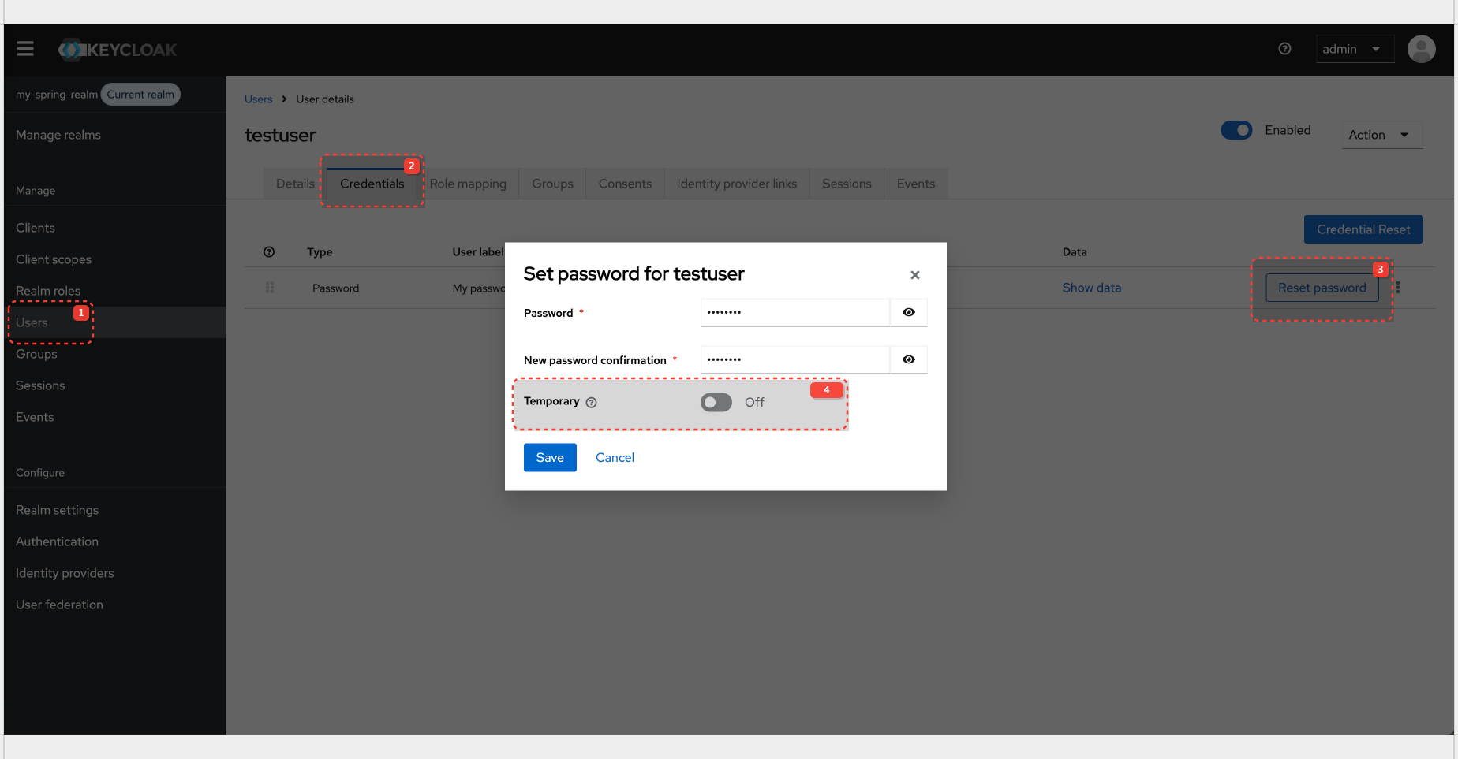This screenshot has height=759, width=1458.
Task: Toggle the Temporary switch to On
Action: point(716,402)
